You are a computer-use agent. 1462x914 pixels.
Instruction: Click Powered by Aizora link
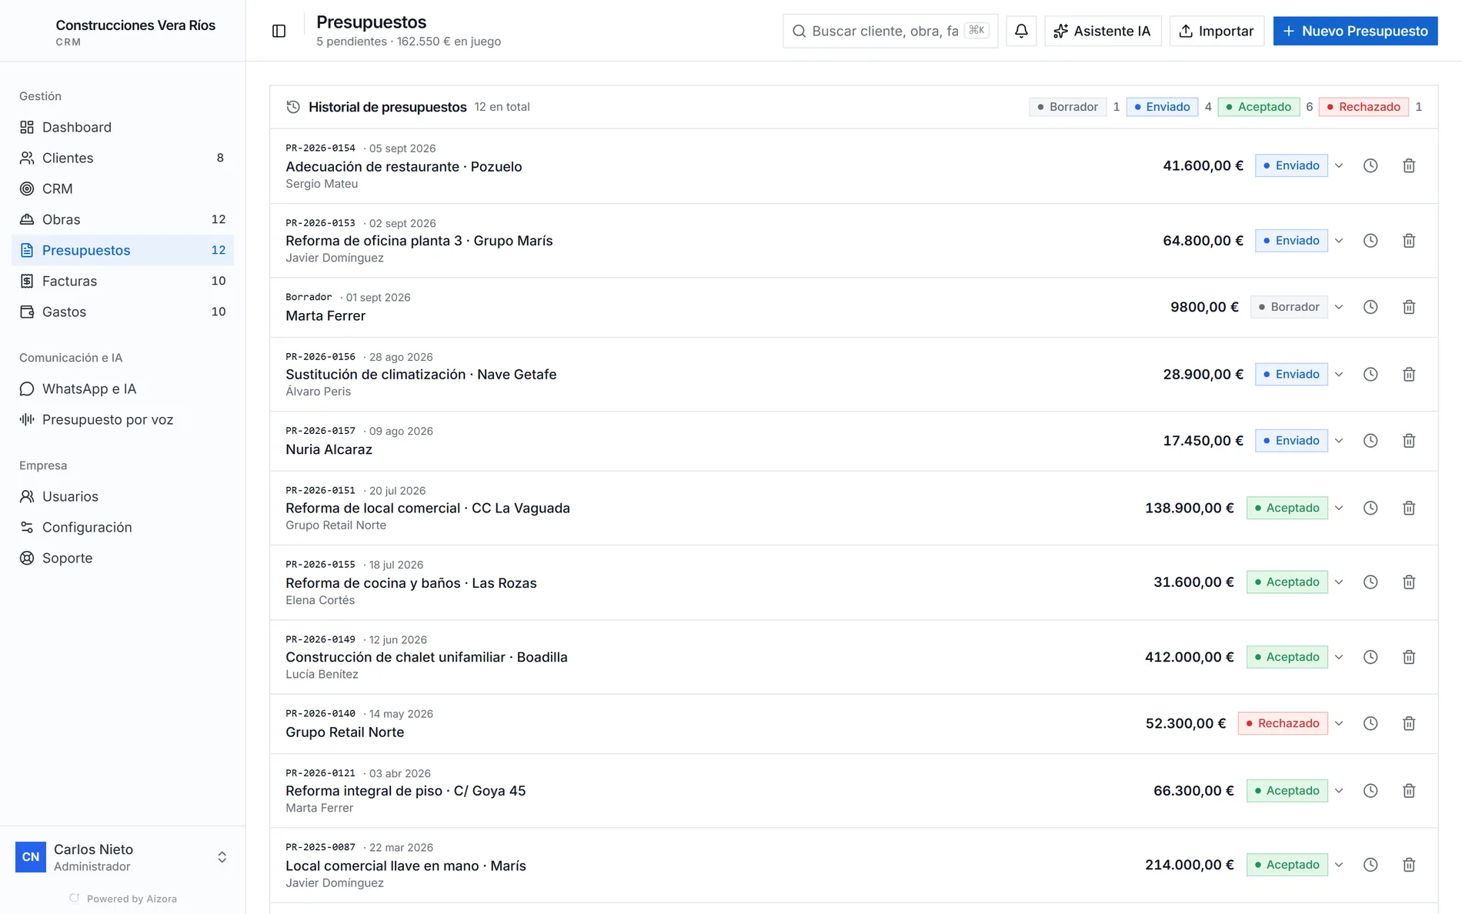(x=123, y=899)
